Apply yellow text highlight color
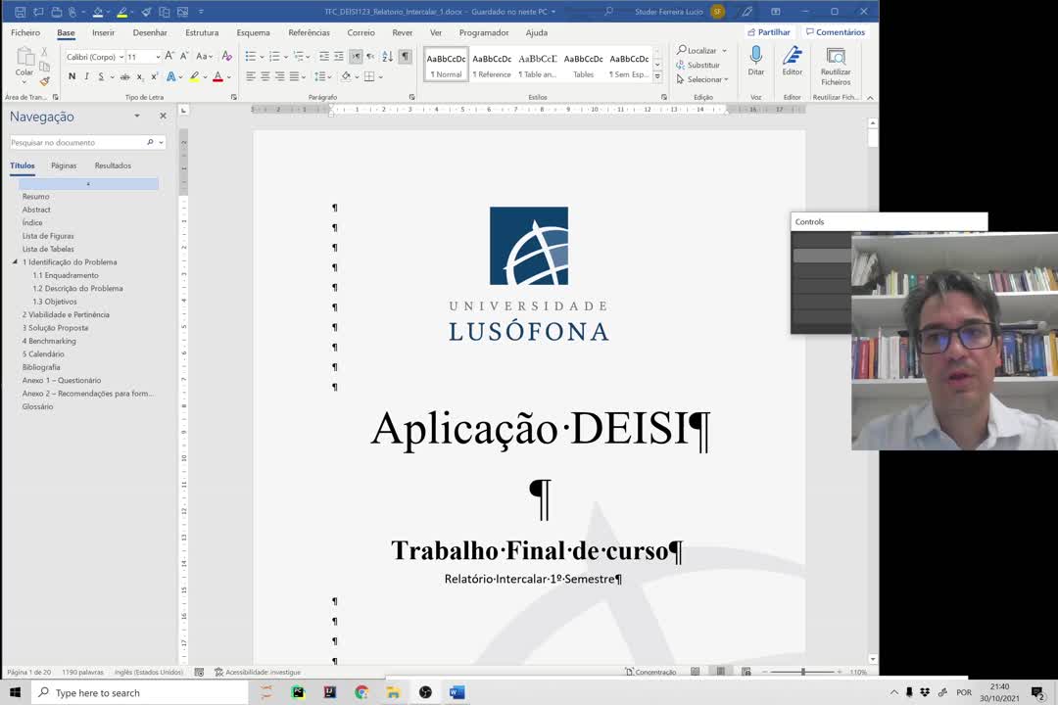The width and height of the screenshot is (1058, 705). [194, 77]
